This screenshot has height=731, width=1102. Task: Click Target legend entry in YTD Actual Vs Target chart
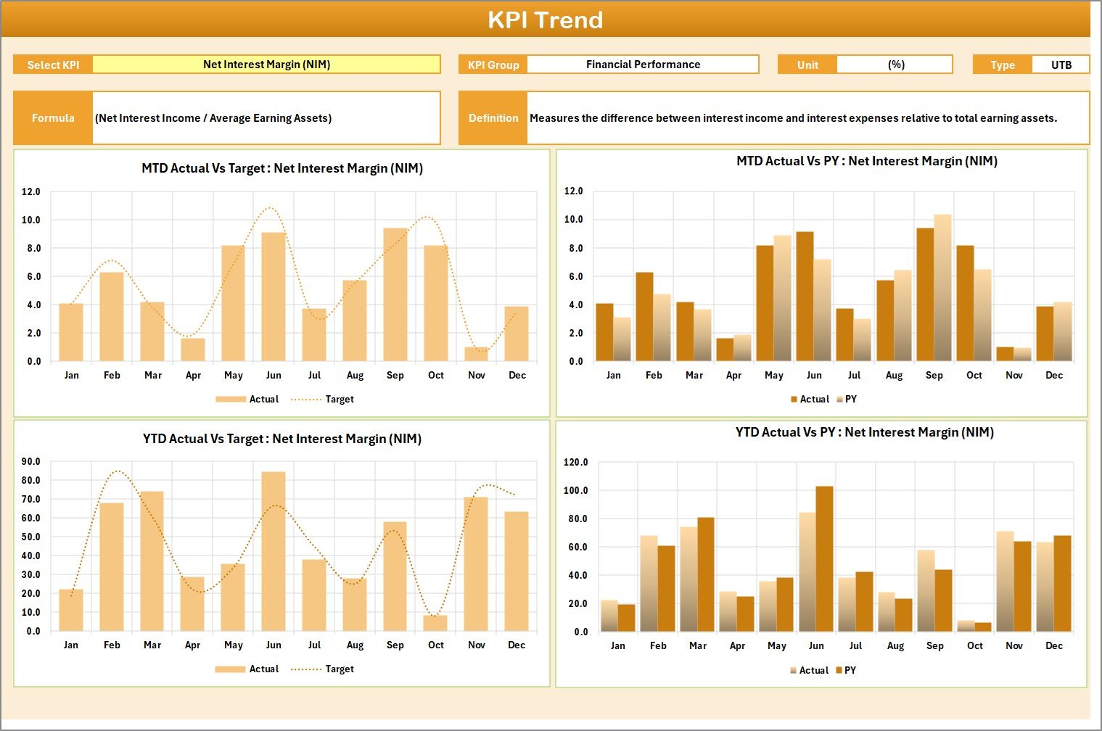click(339, 669)
